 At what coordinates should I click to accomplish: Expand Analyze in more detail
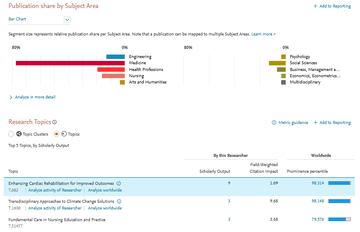(x=33, y=97)
